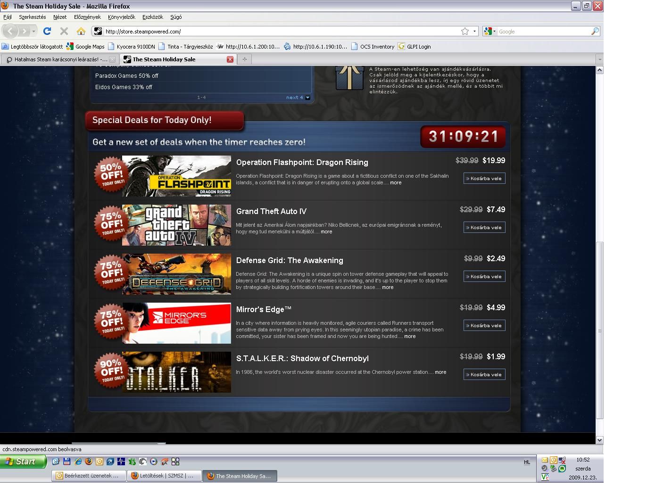
Task: Click the browser Forward arrow button
Action: coord(24,31)
